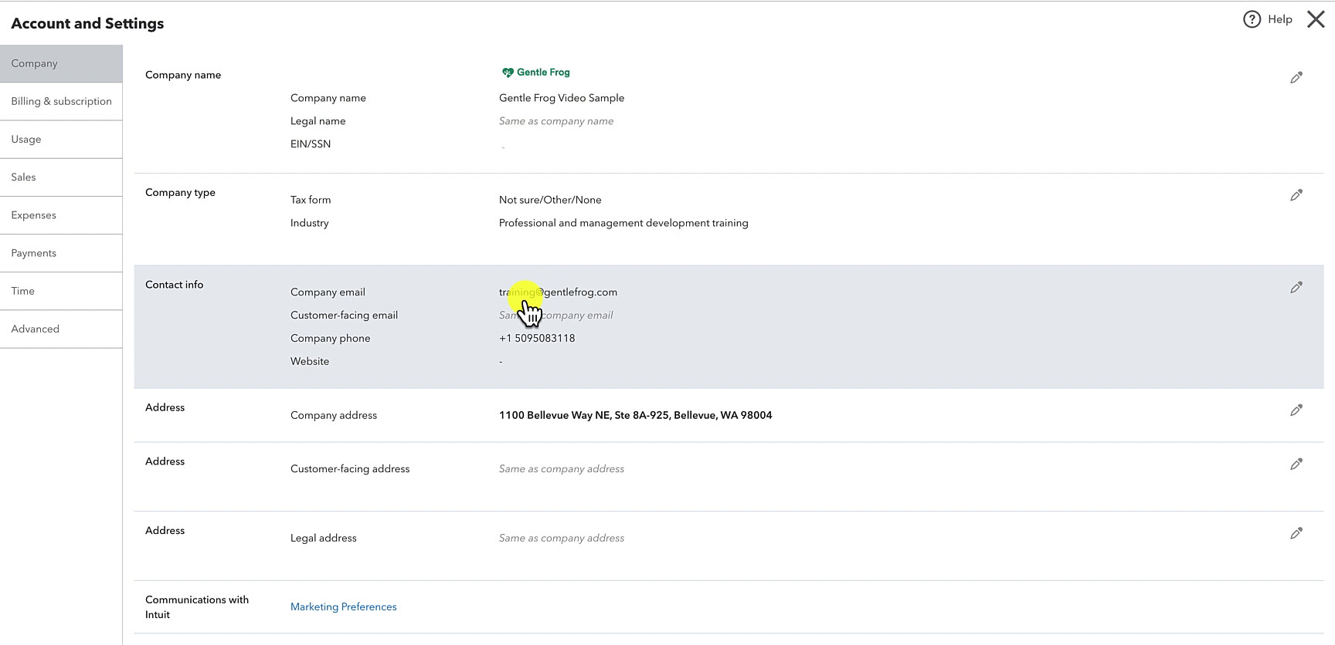Image resolution: width=1335 pixels, height=645 pixels.
Task: Edit the Contact info pencil icon
Action: click(1296, 287)
